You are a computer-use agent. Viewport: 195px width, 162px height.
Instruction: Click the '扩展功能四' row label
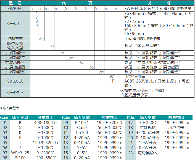pyautogui.click(x=15, y=67)
